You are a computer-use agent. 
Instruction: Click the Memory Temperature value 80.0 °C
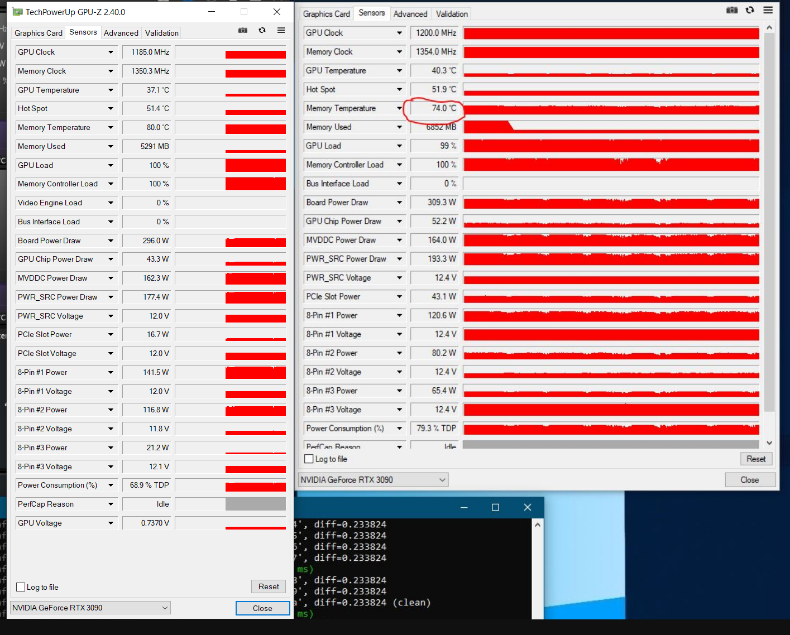147,127
